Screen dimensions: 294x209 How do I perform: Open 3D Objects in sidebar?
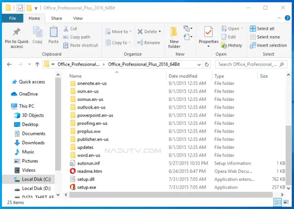tap(29, 115)
